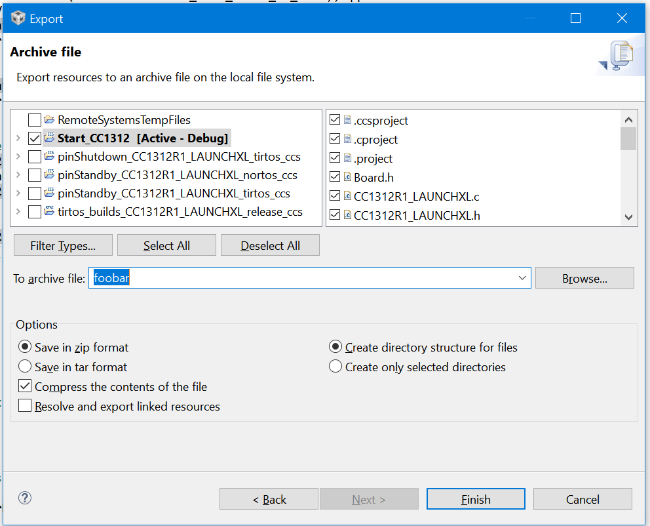Click the Board.h header file icon
650x526 pixels.
(347, 177)
